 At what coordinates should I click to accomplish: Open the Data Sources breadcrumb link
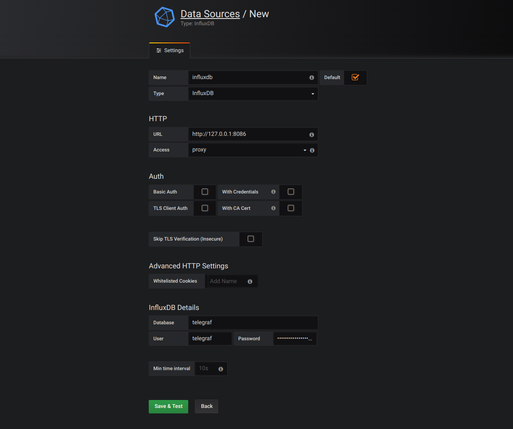click(x=210, y=13)
